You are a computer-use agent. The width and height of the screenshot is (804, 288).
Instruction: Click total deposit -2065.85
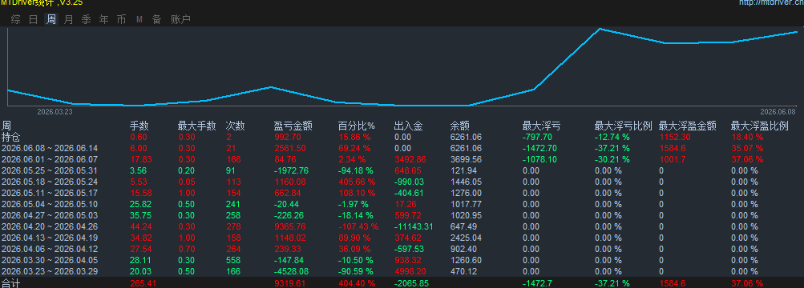pos(412,283)
